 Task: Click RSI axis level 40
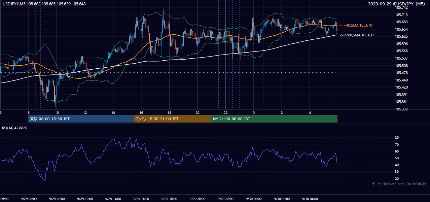click(x=397, y=165)
